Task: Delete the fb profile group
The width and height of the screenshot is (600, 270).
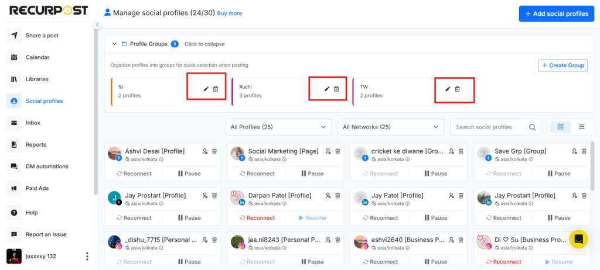Action: tap(216, 89)
